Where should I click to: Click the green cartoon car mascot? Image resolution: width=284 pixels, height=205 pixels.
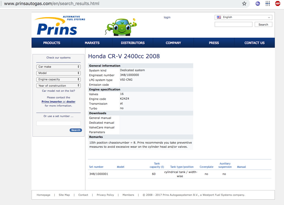click(121, 27)
